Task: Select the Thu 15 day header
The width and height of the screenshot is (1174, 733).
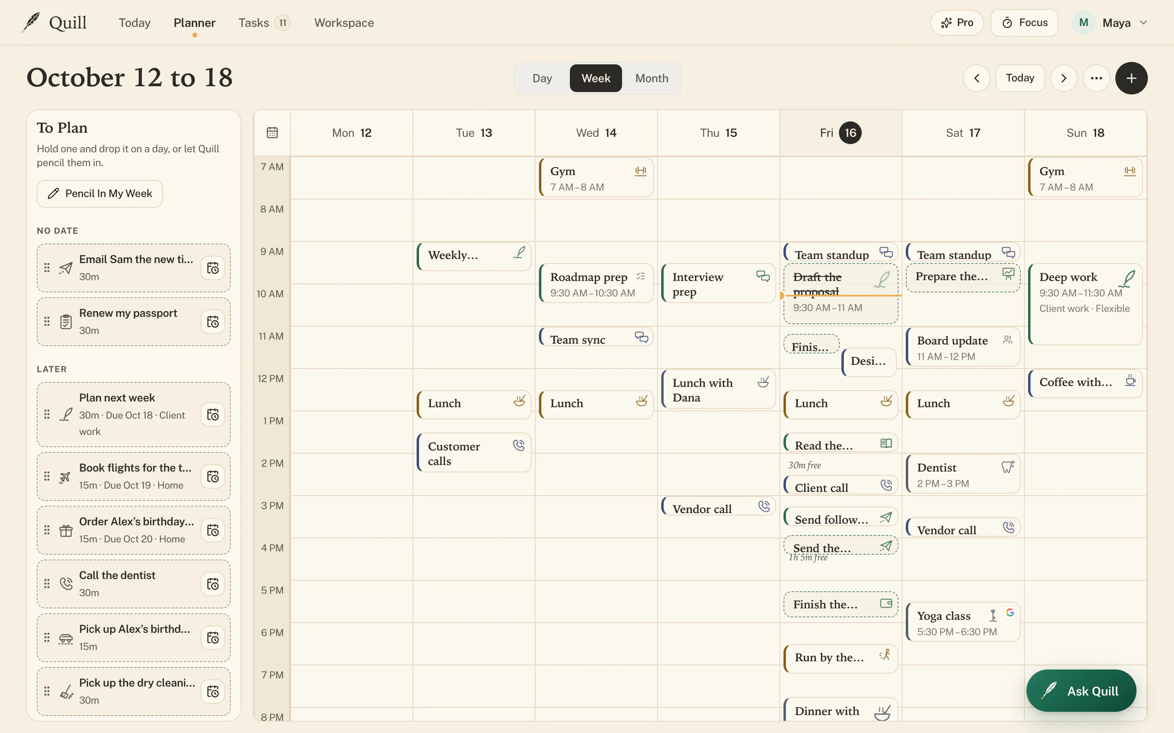Action: pyautogui.click(x=719, y=133)
